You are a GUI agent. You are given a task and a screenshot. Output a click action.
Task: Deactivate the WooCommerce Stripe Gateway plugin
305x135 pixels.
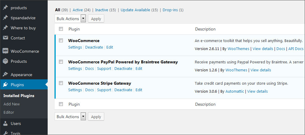123,90
